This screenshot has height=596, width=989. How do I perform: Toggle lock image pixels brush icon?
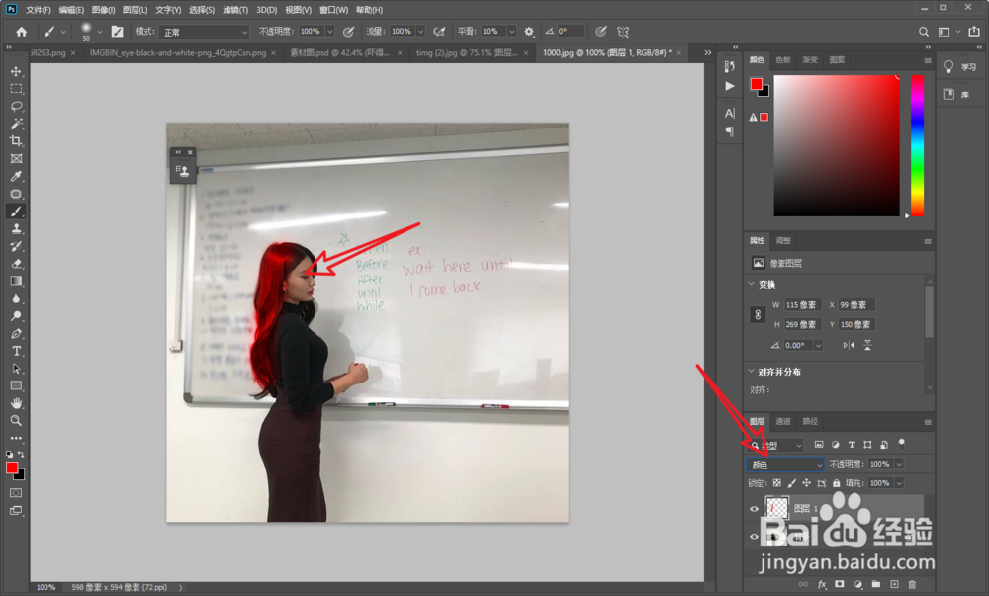(791, 483)
